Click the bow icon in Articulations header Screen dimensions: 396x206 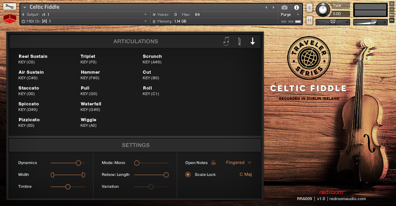click(239, 41)
